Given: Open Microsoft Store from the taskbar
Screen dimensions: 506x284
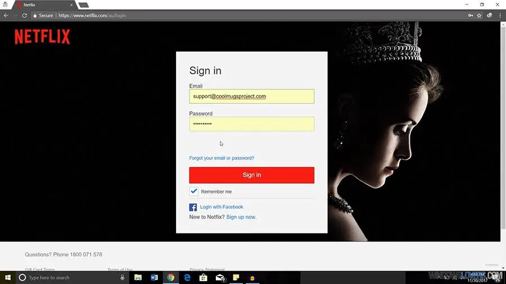Looking at the screenshot, I should coord(204,278).
